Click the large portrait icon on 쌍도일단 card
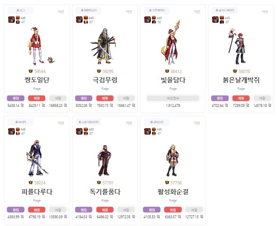Screen dimensions: 277x226 (11, 20)
